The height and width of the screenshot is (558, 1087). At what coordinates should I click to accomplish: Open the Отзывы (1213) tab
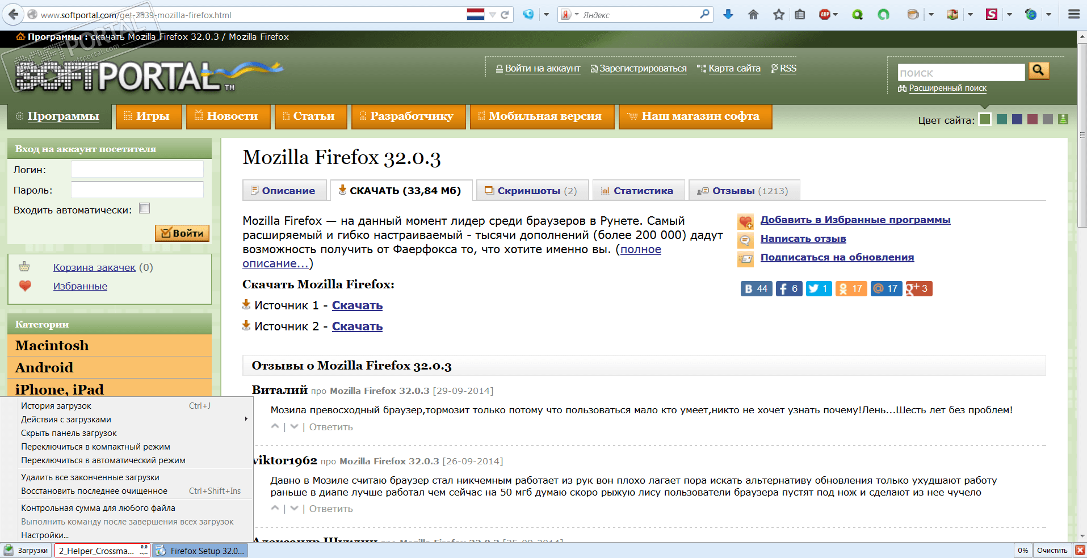point(744,191)
